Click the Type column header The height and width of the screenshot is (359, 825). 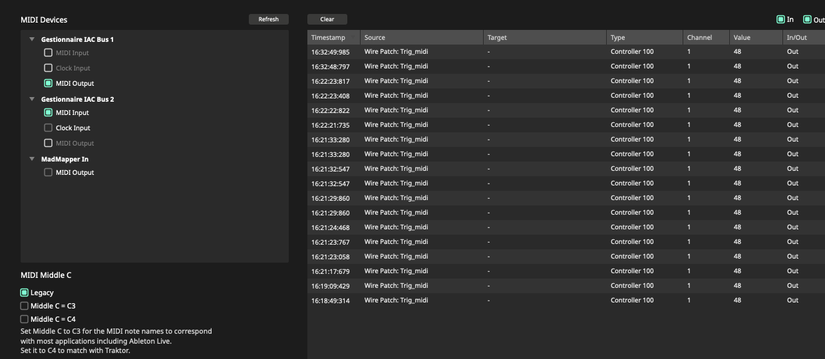point(644,37)
